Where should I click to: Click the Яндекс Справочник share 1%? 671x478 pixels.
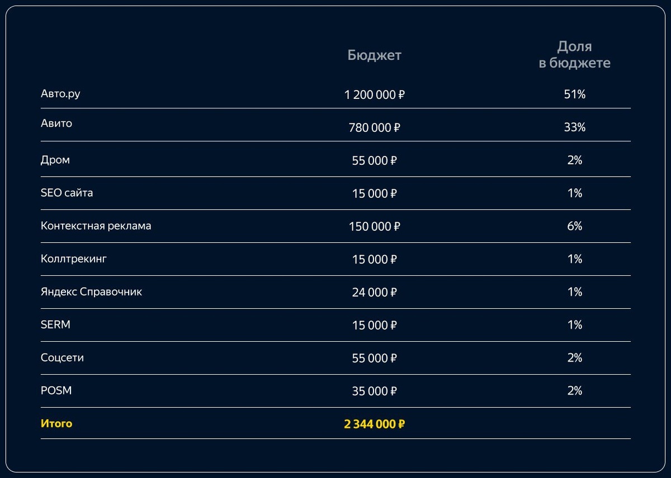pyautogui.click(x=575, y=292)
